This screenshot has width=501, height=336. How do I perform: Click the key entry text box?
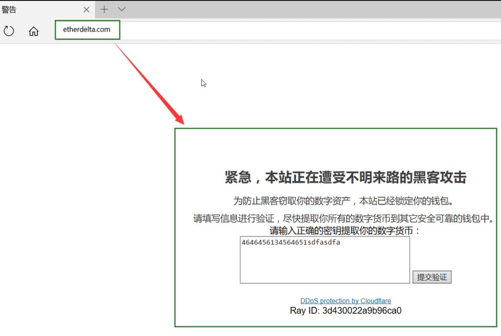(x=325, y=259)
